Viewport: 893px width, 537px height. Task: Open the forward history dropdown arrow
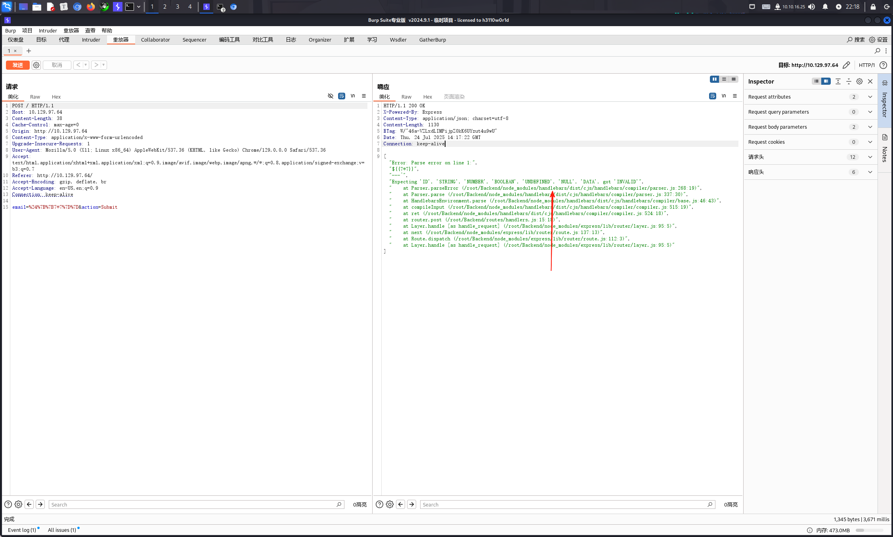pyautogui.click(x=103, y=65)
